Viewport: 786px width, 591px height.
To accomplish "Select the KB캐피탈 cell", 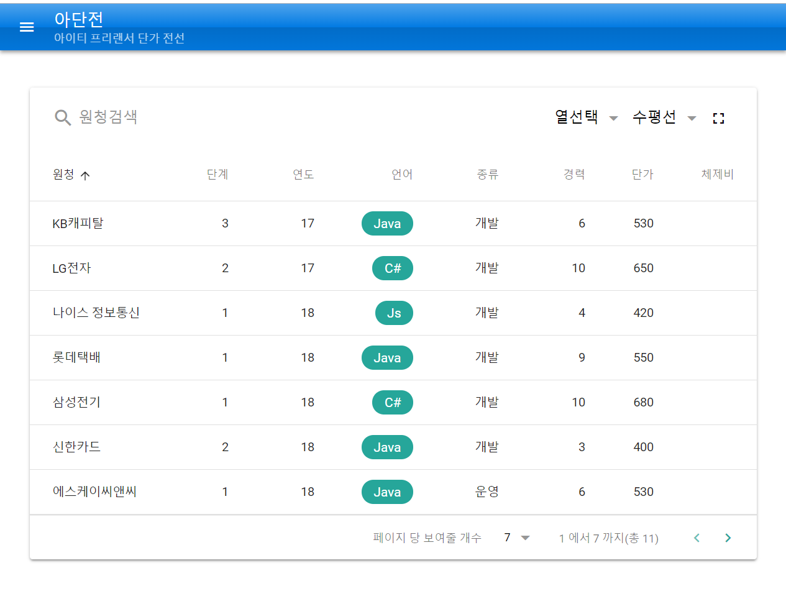I will [78, 224].
